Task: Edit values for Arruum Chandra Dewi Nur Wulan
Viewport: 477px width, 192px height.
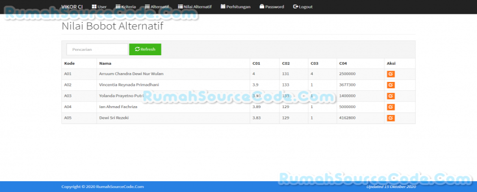Action: click(x=391, y=74)
